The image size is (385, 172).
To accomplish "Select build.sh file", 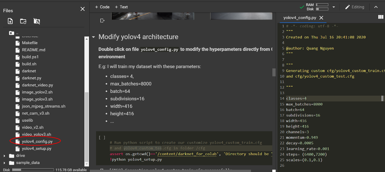I will (x=29, y=64).
